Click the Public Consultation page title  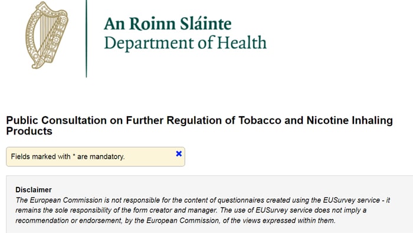click(x=199, y=126)
